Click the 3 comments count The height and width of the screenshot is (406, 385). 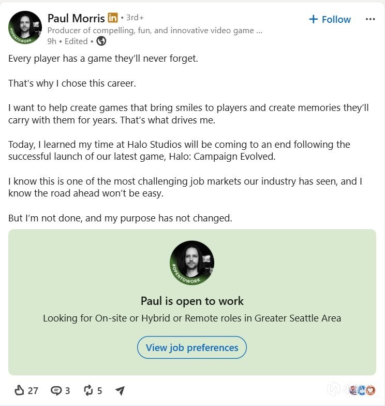coord(67,391)
